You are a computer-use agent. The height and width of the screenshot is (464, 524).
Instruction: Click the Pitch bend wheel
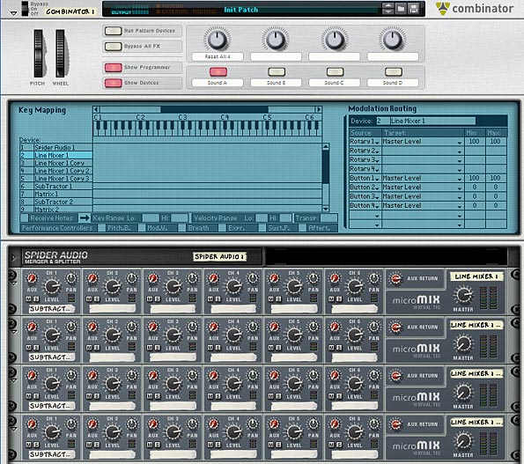[38, 54]
